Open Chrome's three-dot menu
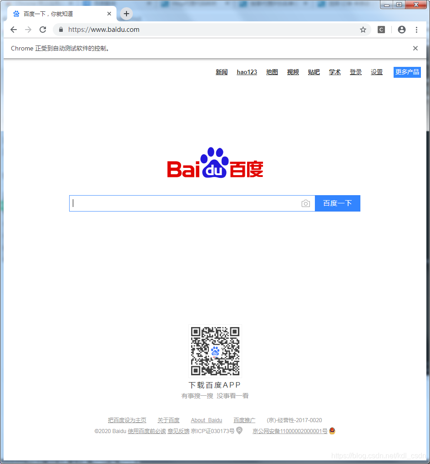The height and width of the screenshot is (464, 430). tap(416, 30)
